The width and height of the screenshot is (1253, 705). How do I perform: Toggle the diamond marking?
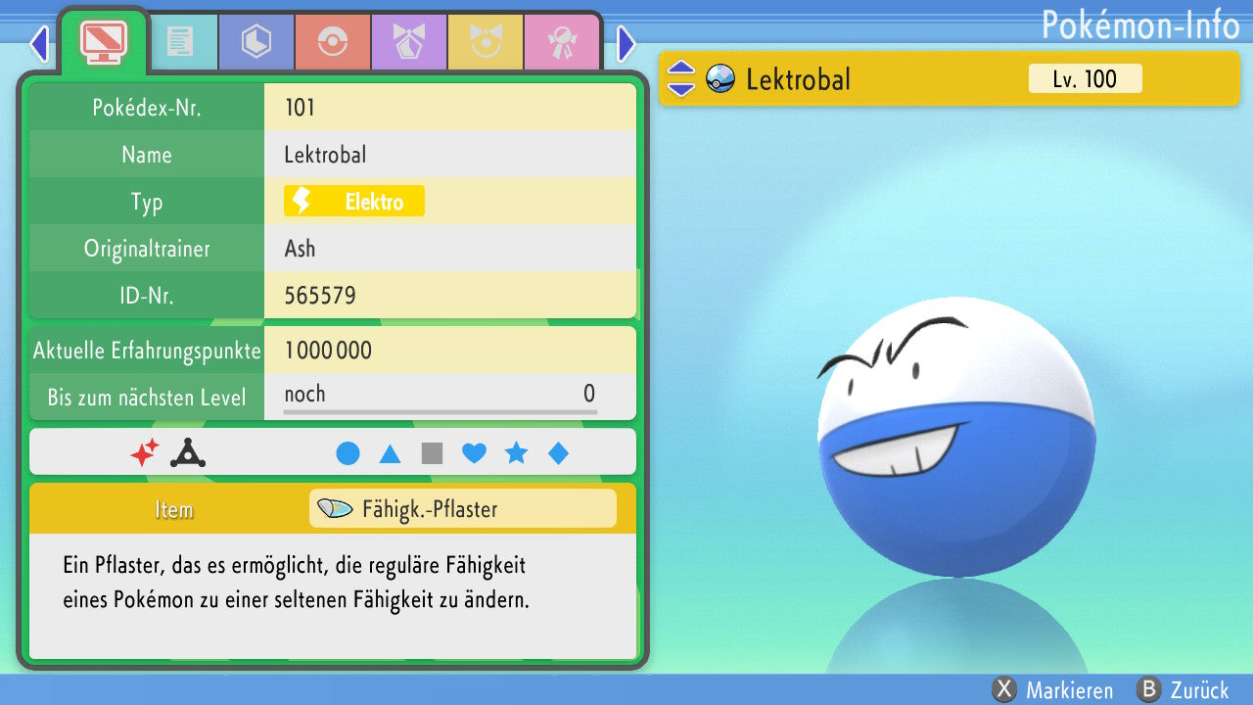coord(558,453)
